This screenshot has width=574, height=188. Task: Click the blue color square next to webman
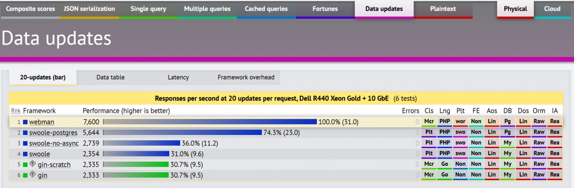[25, 122]
